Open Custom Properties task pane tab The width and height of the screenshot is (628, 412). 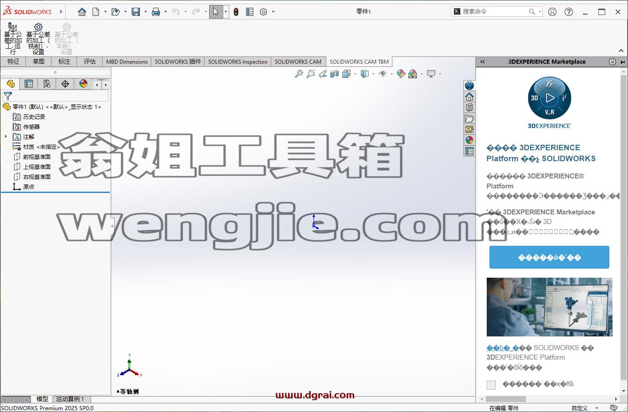[469, 151]
